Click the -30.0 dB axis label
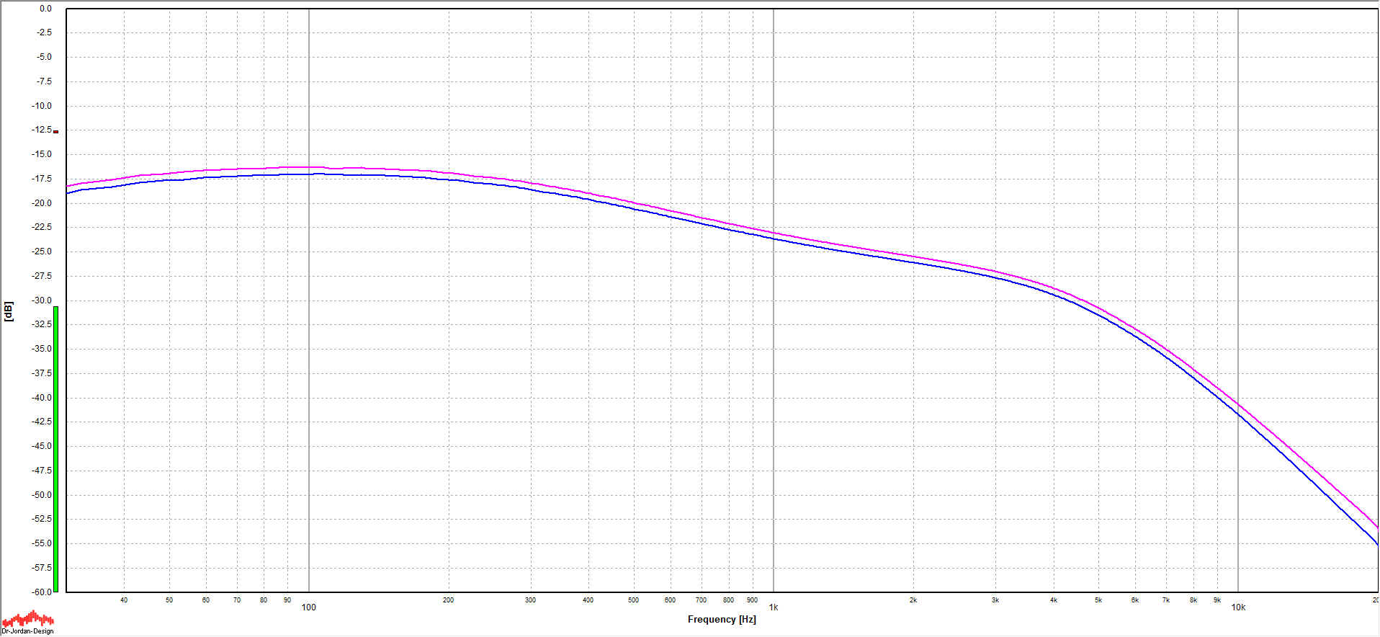Image resolution: width=1380 pixels, height=637 pixels. (42, 300)
